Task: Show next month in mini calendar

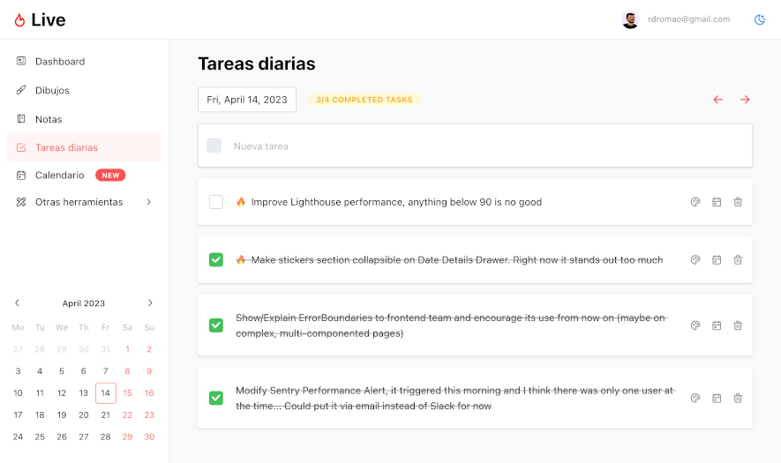Action: pyautogui.click(x=150, y=302)
